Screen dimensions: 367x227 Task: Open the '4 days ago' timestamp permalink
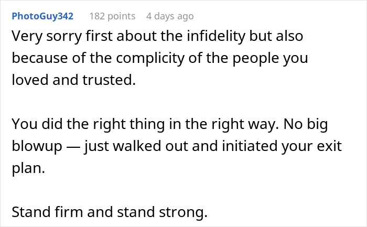pyautogui.click(x=170, y=16)
